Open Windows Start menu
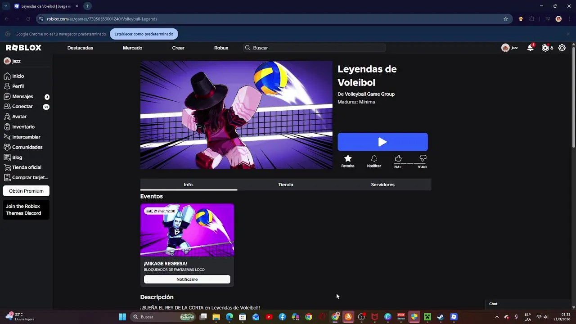The height and width of the screenshot is (324, 576). (122, 317)
